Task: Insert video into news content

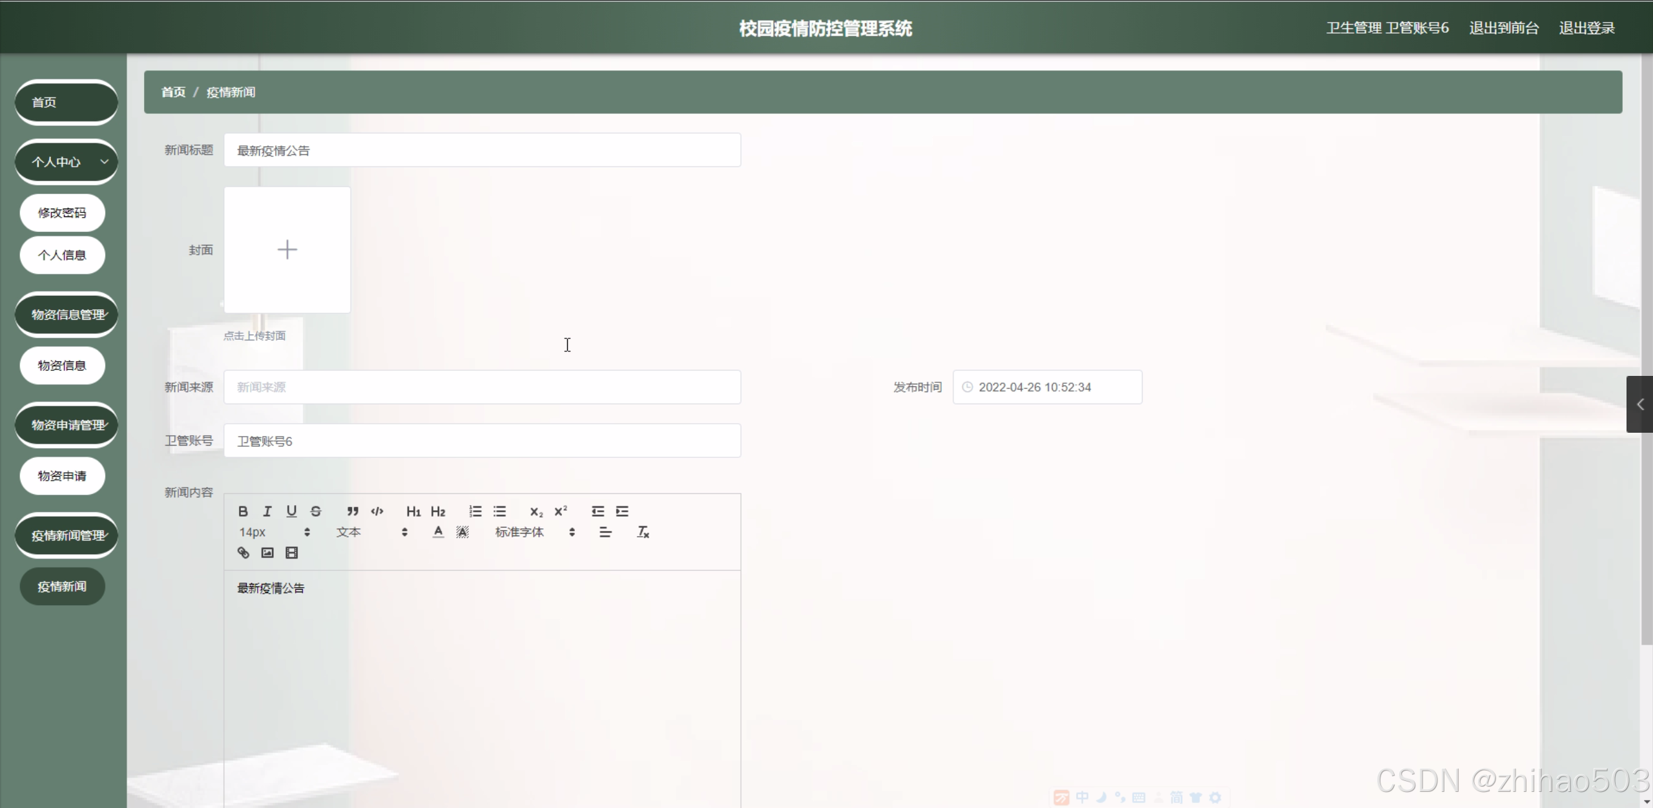Action: tap(292, 552)
